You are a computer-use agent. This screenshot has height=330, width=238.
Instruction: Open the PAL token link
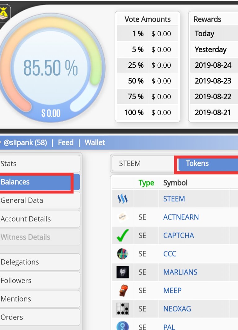tap(169, 327)
